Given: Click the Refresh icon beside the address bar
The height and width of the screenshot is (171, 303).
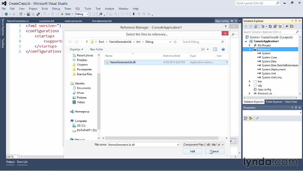Looking at the screenshot, I should click(x=175, y=42).
